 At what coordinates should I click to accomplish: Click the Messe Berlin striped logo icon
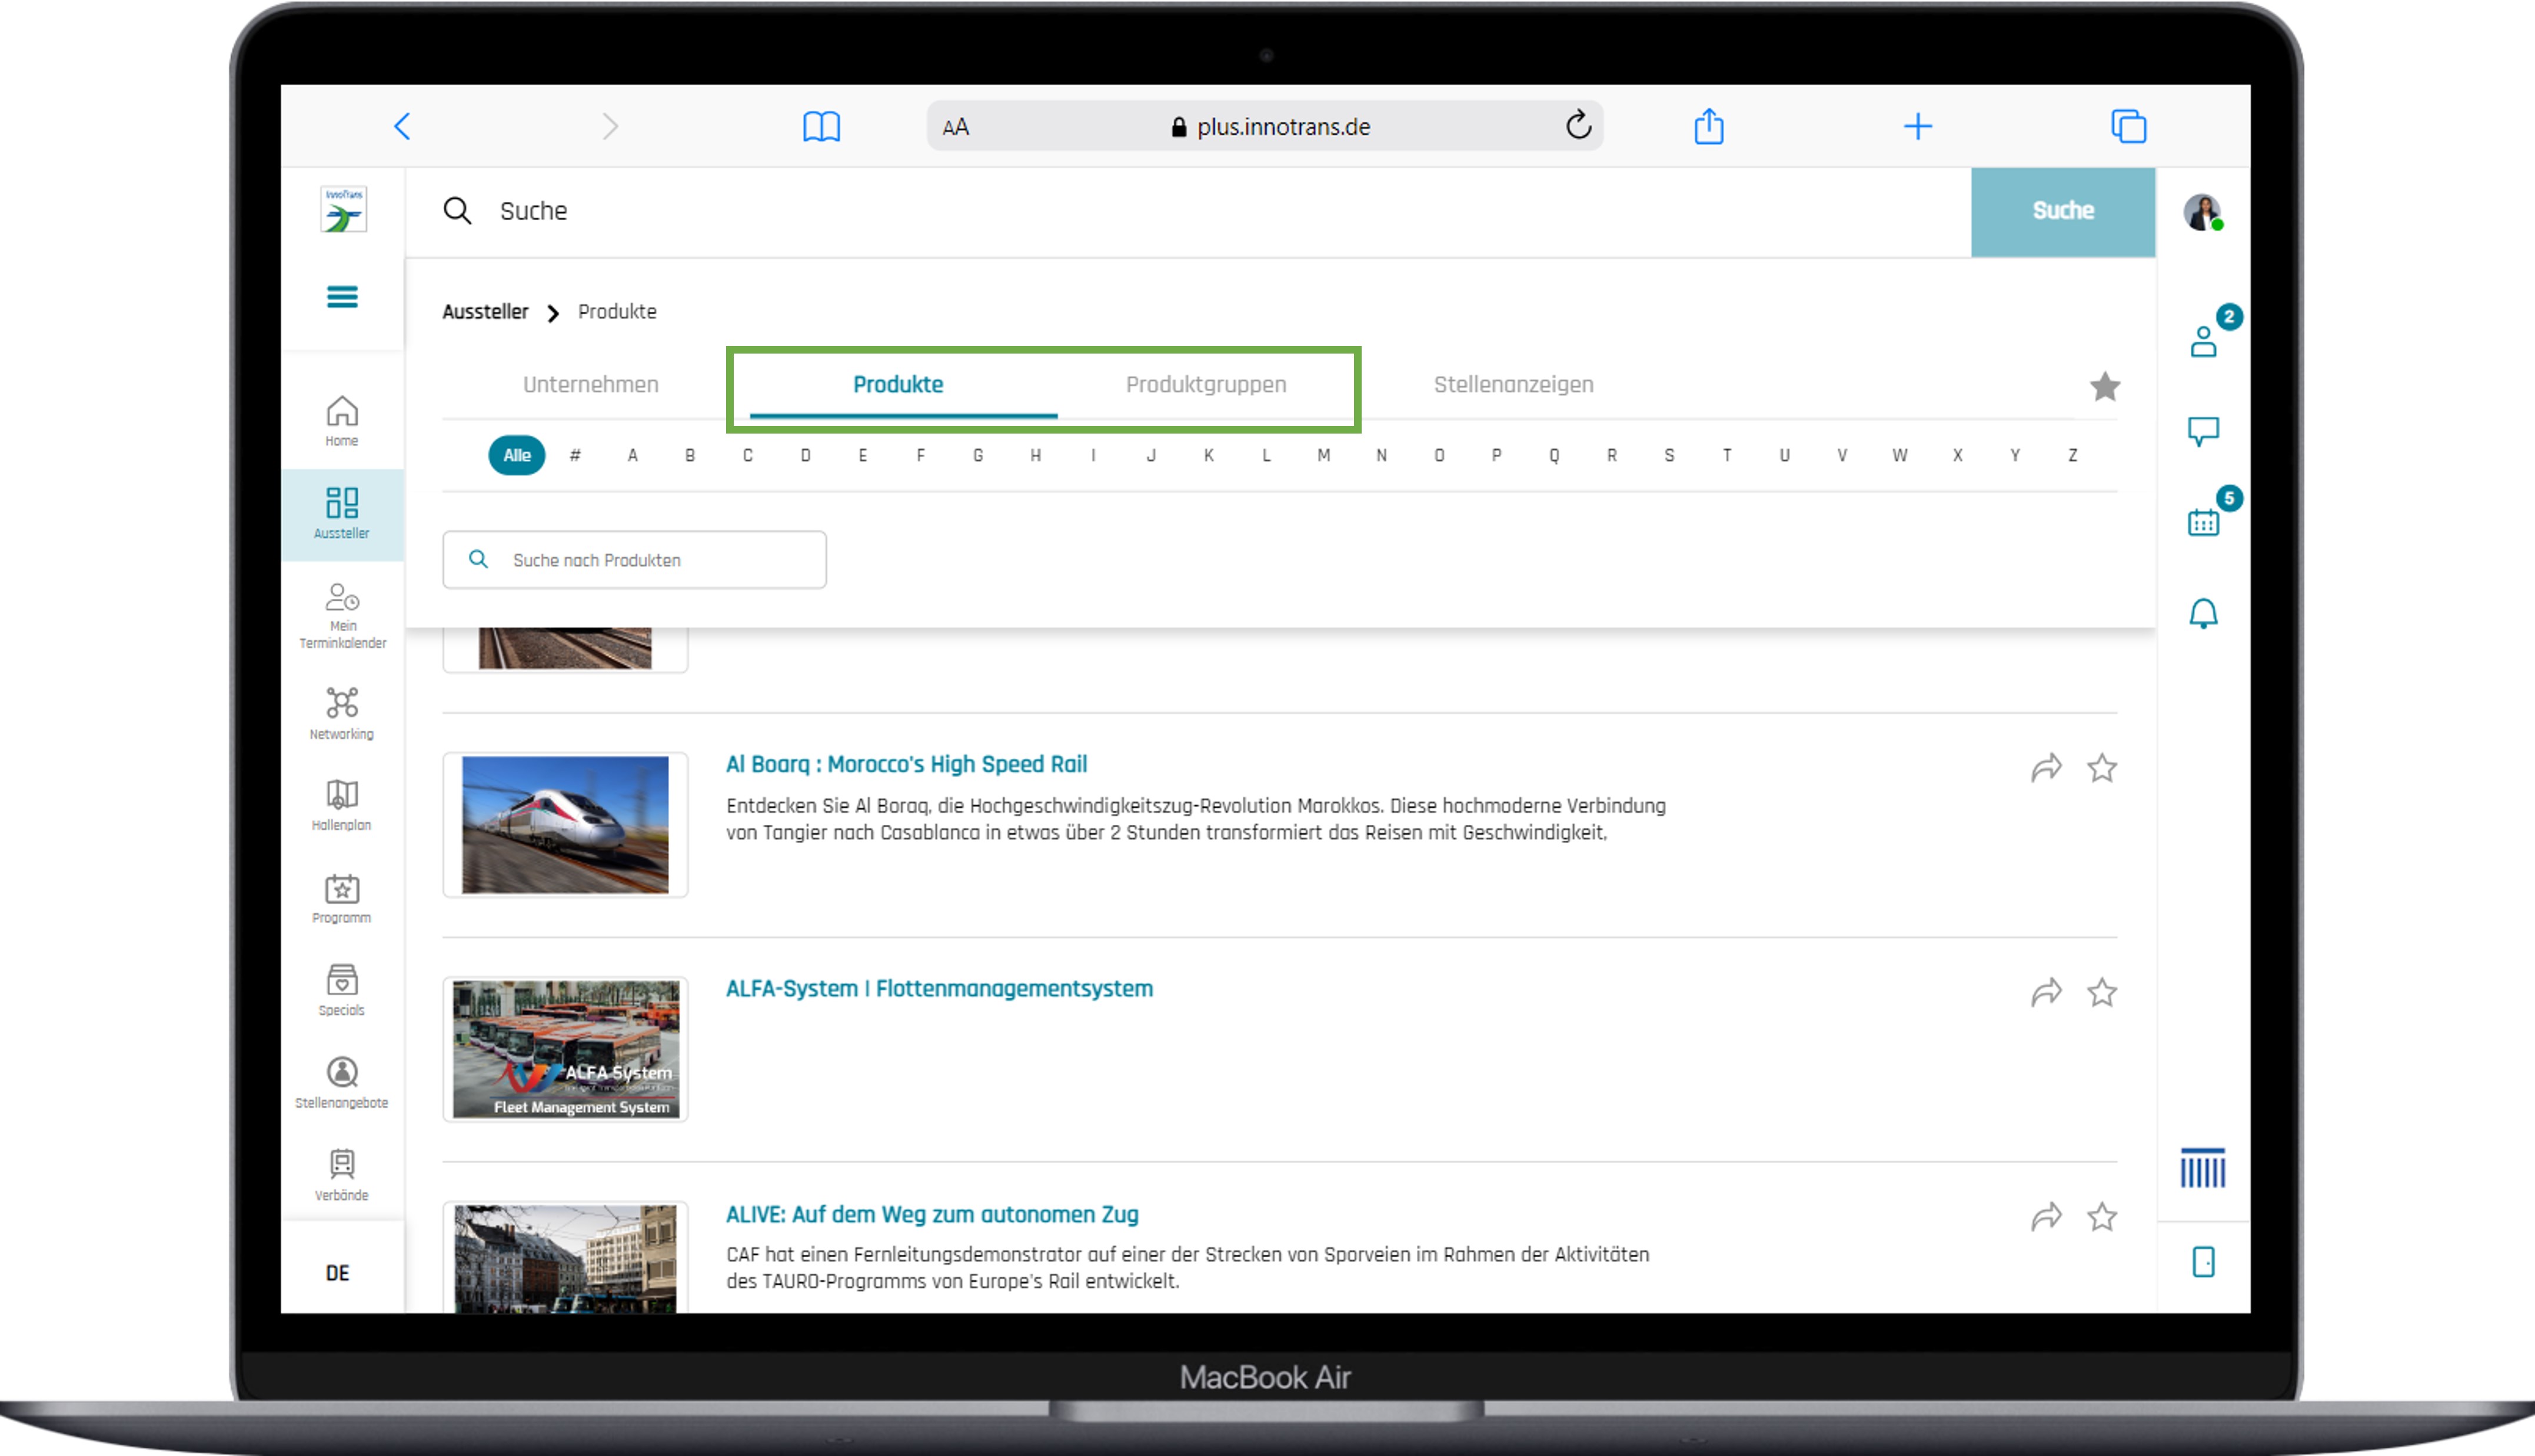point(2203,1167)
